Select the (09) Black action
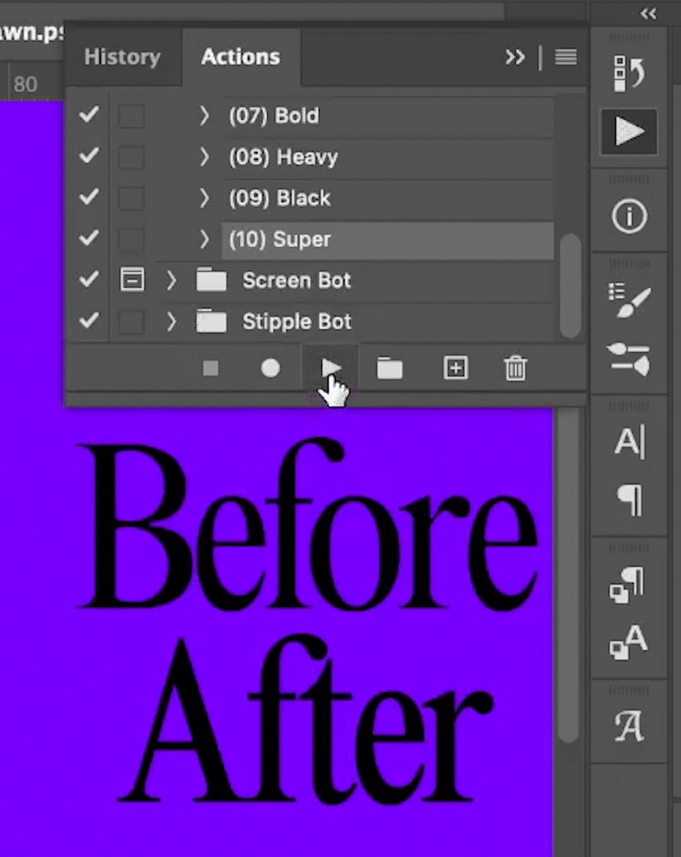This screenshot has height=857, width=681. [280, 198]
